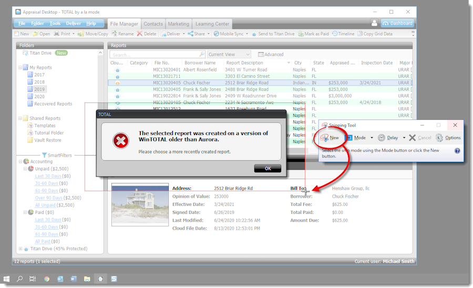Screen dimensions: 473x288
Task: Click the search magnifier icon in Reports
Action: pos(202,54)
